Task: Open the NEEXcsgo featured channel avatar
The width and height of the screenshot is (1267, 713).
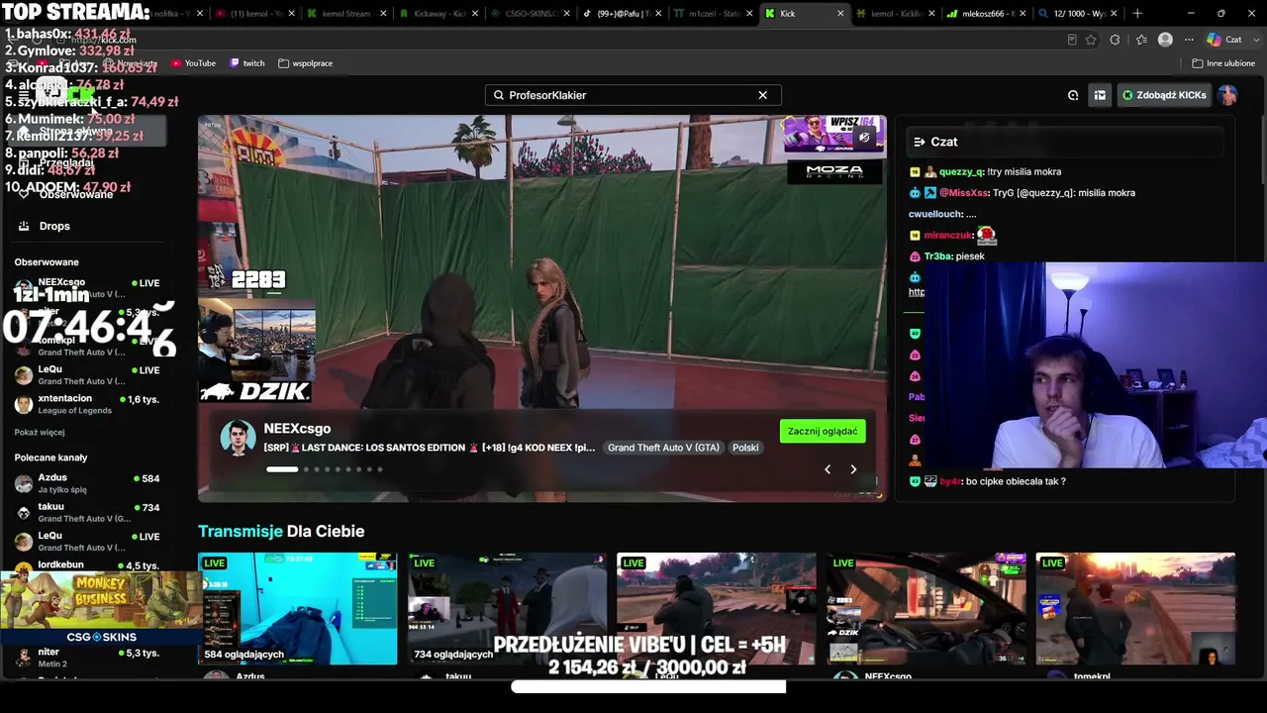Action: coord(238,438)
